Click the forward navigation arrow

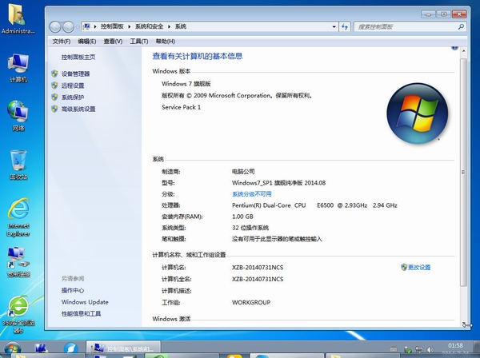pos(68,27)
